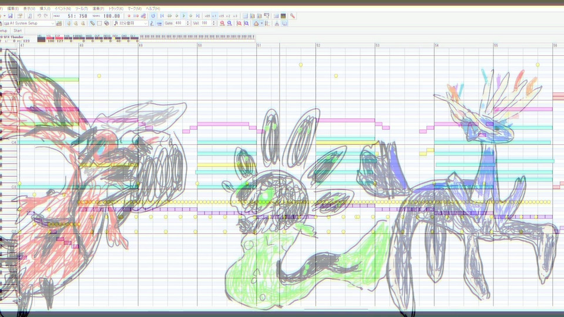The width and height of the screenshot is (564, 317).
Task: Open the 挿入(I) menu
Action: [x=45, y=9]
